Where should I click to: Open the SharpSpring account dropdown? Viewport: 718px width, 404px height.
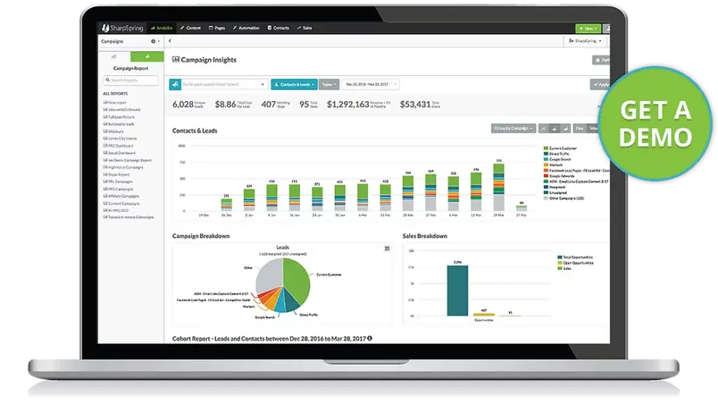(x=585, y=41)
